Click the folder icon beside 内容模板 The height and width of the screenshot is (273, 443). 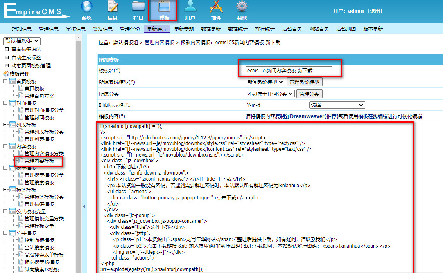[x=12, y=146]
